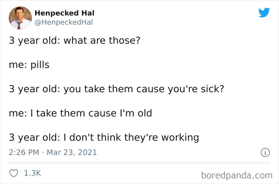Open Henpecked Hal's profile avatar photo
279x184 pixels.
click(x=20, y=18)
